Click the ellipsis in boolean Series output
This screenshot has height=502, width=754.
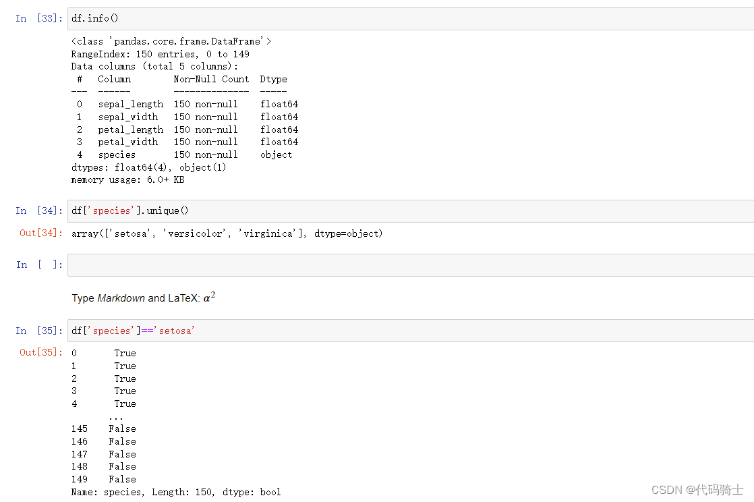pos(116,417)
